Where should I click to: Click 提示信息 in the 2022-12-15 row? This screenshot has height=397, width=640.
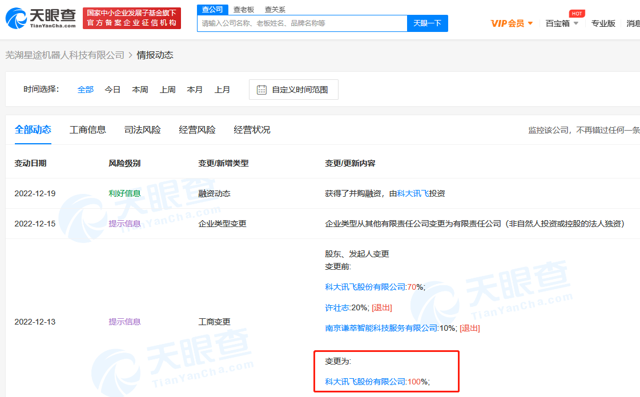click(124, 224)
